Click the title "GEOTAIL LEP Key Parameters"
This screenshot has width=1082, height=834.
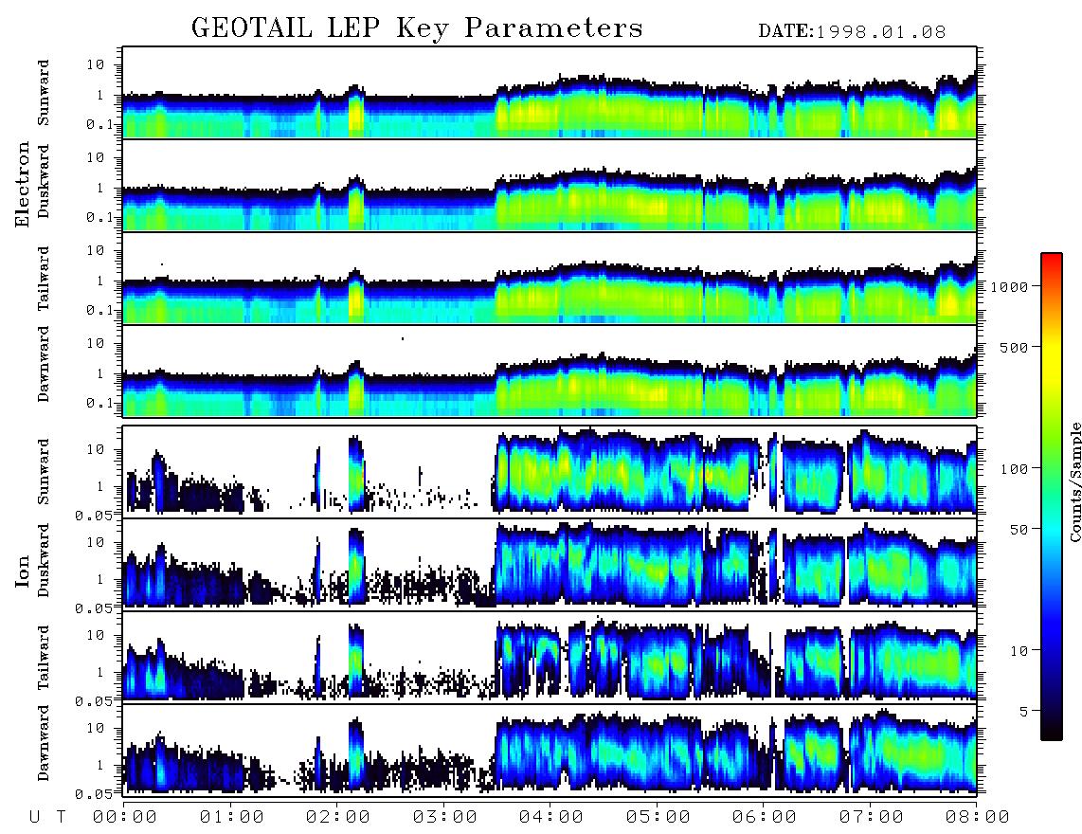[x=417, y=28]
